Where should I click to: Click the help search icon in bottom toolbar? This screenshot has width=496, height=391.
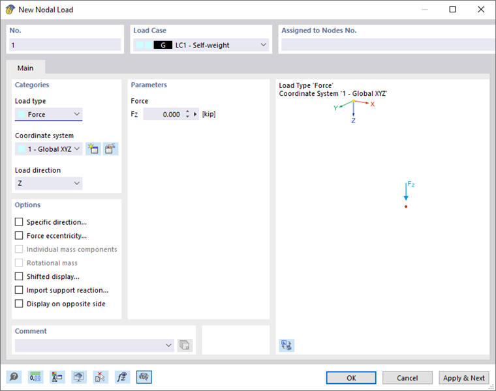[x=14, y=377]
